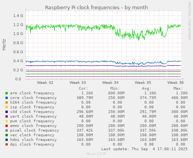The image size is (193, 158).
Task: Click the pixel average value '337.50k'
Action: [148, 130]
